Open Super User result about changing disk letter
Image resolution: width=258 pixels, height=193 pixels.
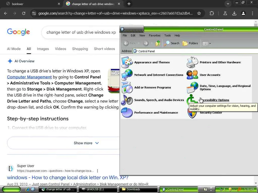(x=68, y=177)
